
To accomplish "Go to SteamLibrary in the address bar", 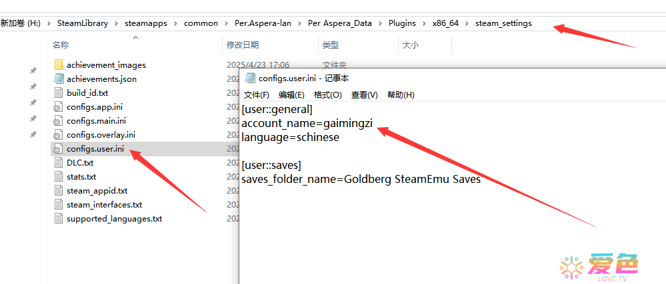I will click(83, 23).
